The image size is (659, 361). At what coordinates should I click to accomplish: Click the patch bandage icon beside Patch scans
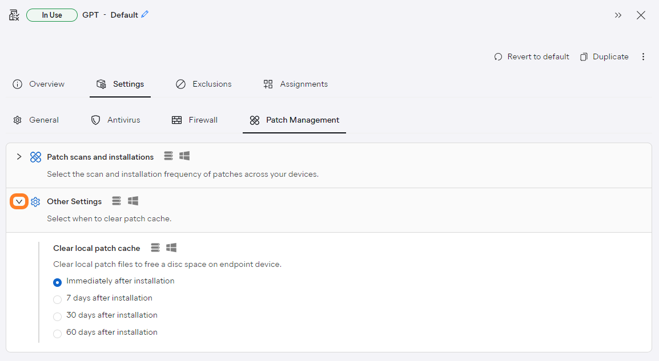pos(36,156)
